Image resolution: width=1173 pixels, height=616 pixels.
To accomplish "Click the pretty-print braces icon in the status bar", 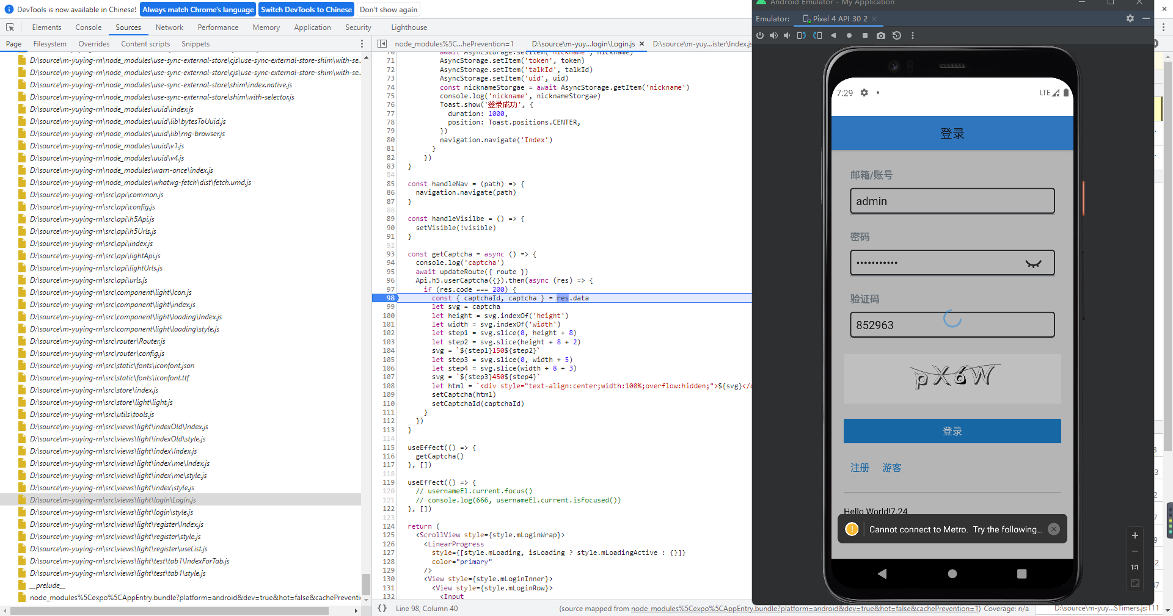I will point(382,608).
